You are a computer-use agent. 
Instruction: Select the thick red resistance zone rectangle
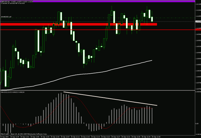tap(79, 24)
